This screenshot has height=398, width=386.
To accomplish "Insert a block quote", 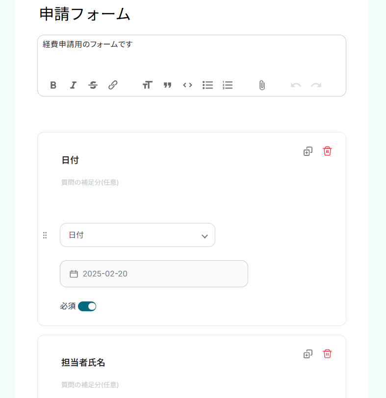I will pos(167,85).
